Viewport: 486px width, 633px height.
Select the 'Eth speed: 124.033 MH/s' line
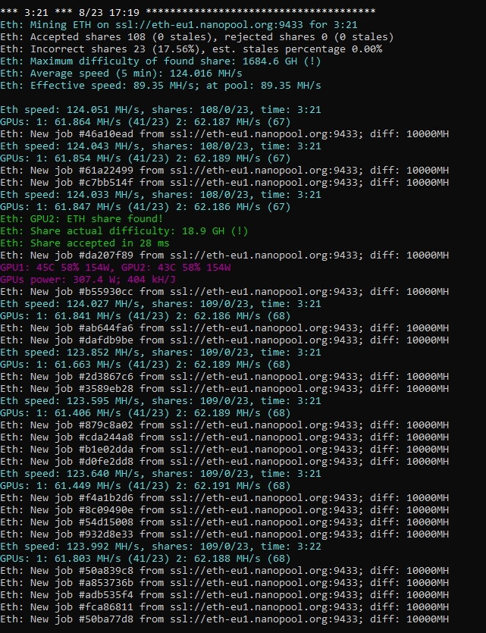pyautogui.click(x=161, y=194)
